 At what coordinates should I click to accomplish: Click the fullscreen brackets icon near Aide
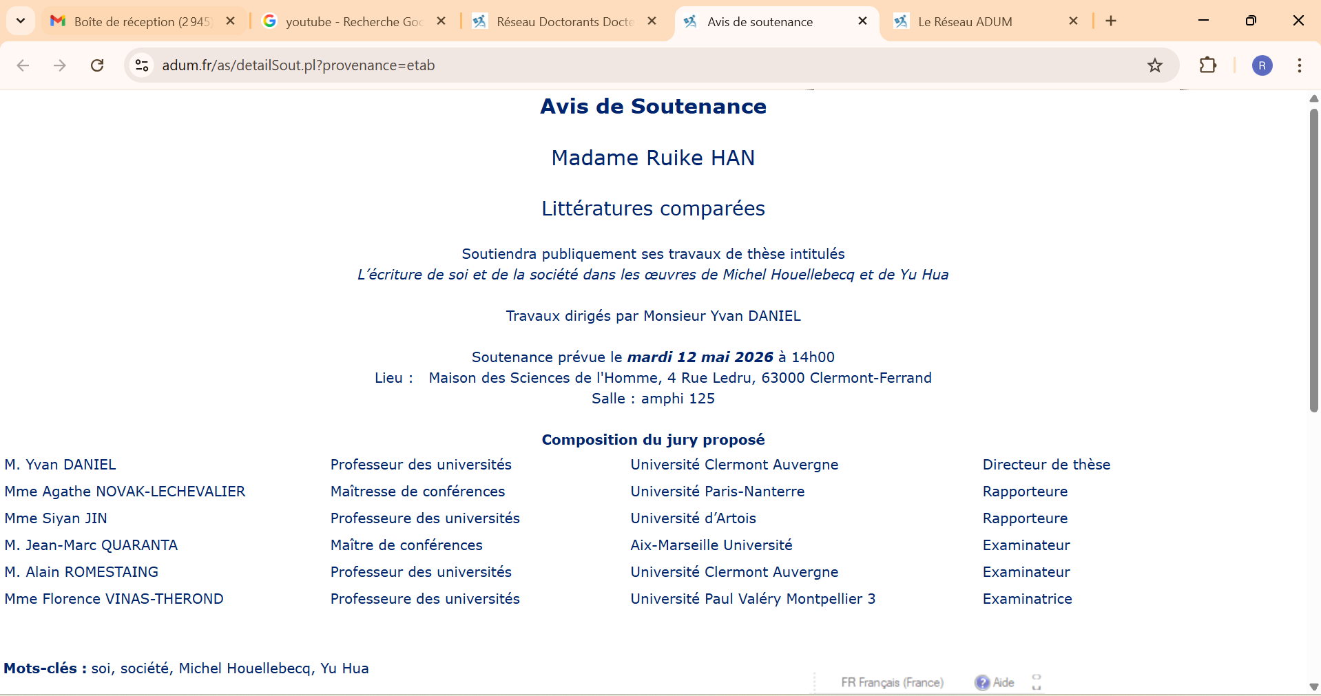click(1036, 682)
